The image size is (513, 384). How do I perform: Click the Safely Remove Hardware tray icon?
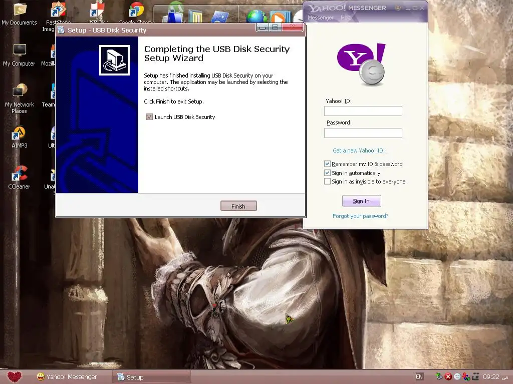tap(439, 376)
